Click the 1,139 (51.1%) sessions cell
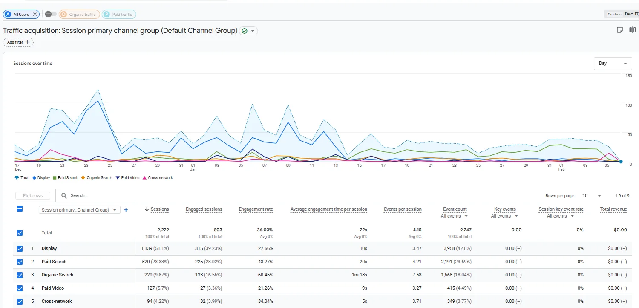The height and width of the screenshot is (308, 639). click(155, 249)
